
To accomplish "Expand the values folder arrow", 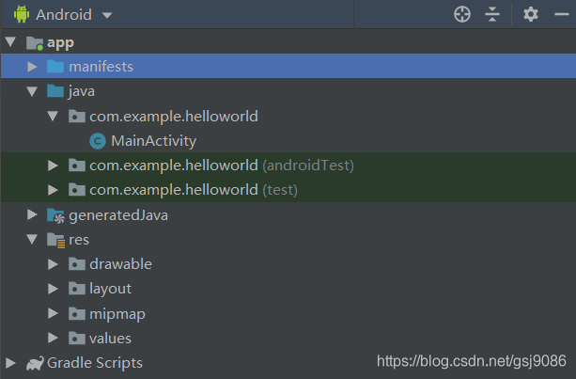I will coord(53,339).
